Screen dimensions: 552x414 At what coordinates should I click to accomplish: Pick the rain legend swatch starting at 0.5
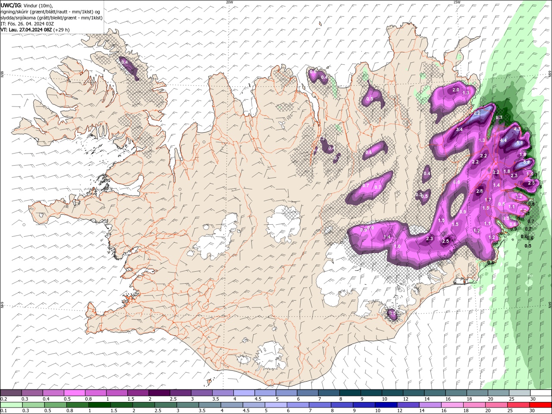pyautogui.click(x=55, y=405)
